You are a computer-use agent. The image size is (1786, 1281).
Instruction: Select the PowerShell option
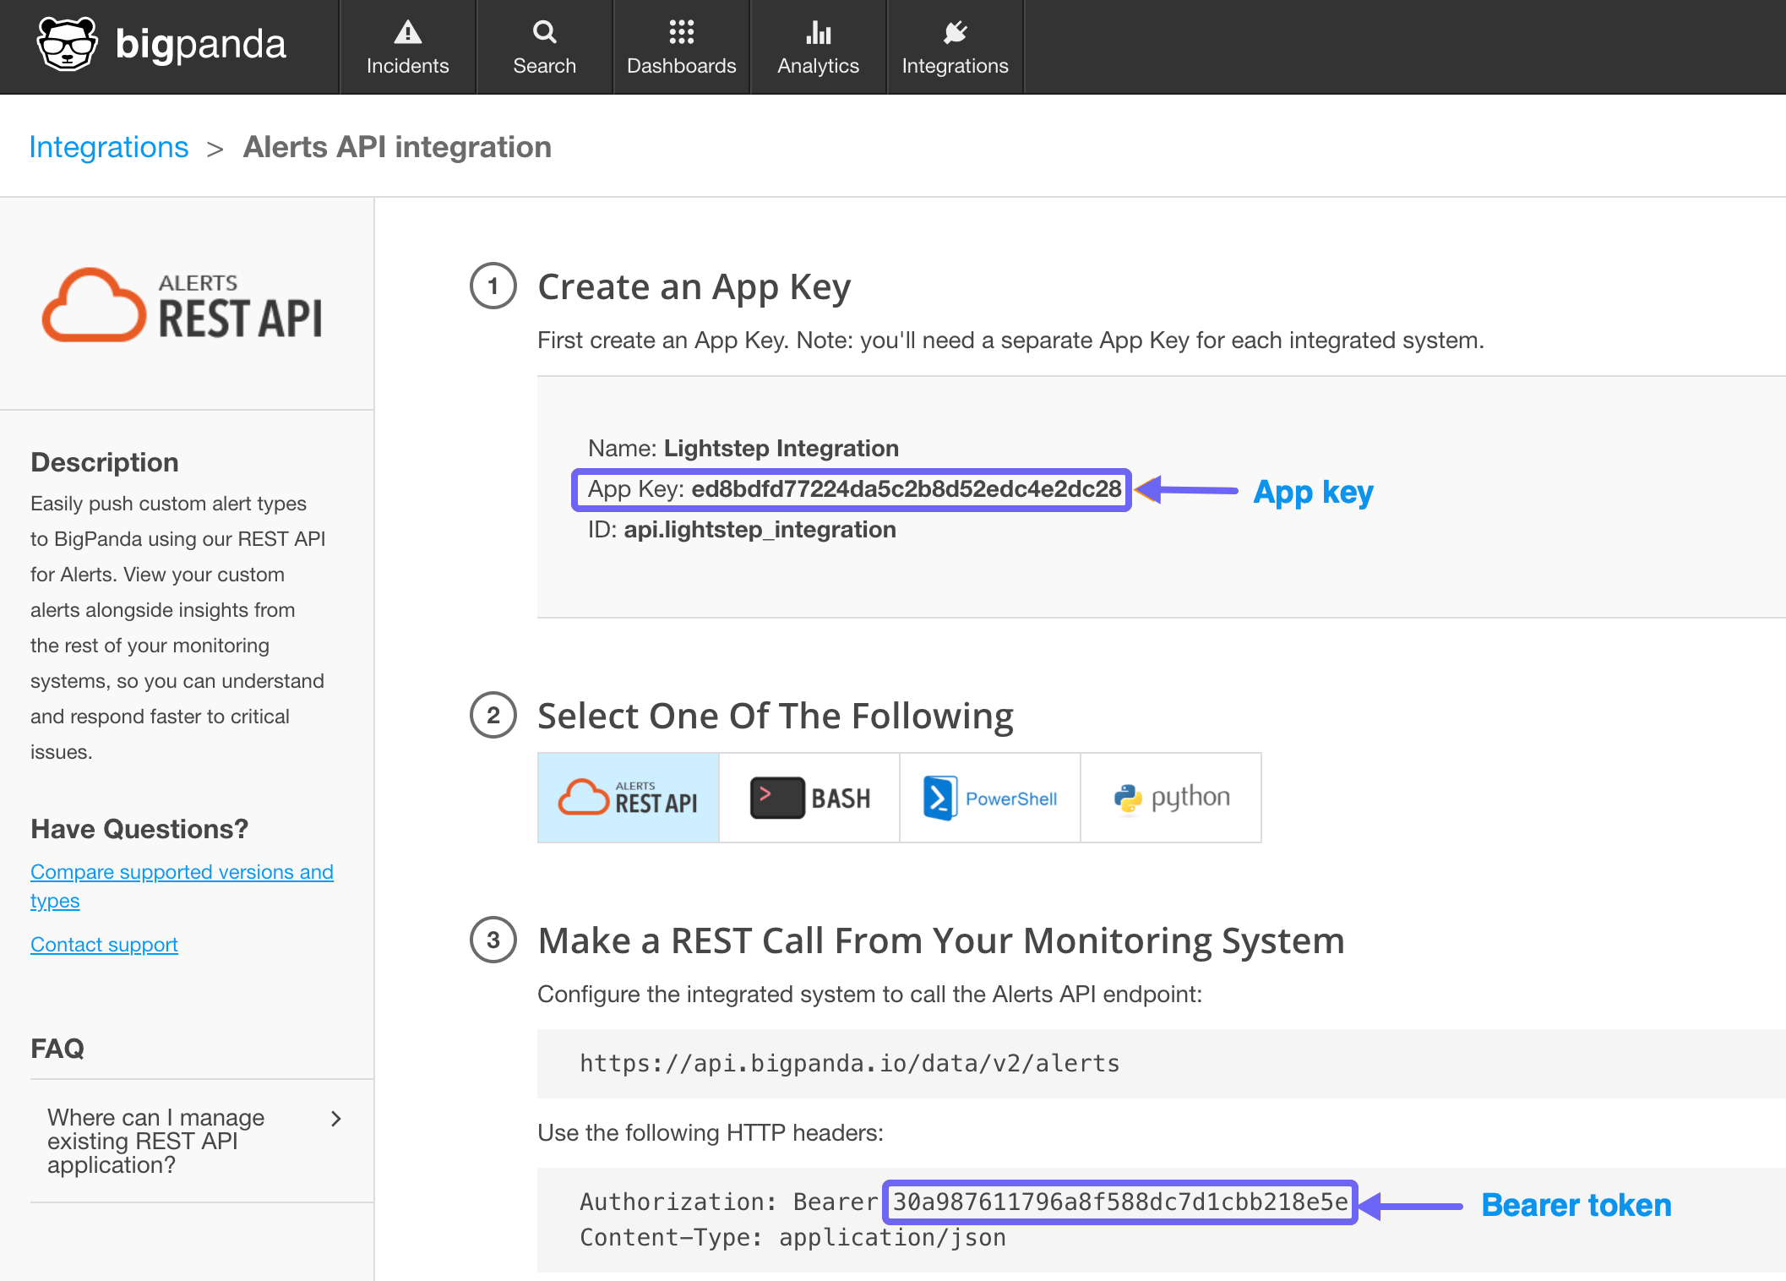pyautogui.click(x=989, y=797)
